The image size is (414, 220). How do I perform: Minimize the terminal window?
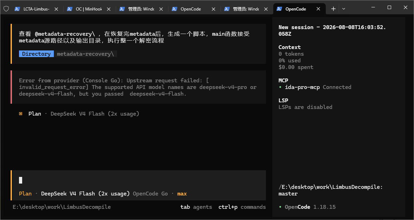pyautogui.click(x=373, y=7)
